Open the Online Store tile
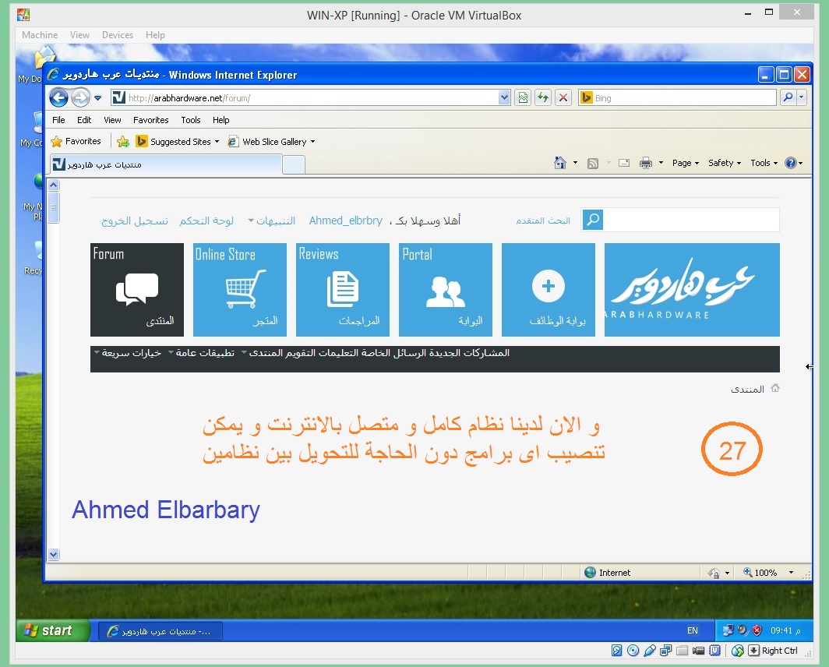Image resolution: width=829 pixels, height=667 pixels. coord(239,290)
